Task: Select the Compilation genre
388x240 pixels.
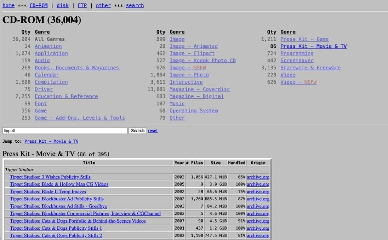Action: click(x=51, y=82)
